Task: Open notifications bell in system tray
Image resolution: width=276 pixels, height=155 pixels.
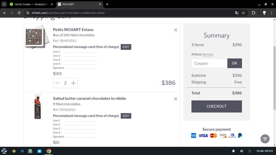Action: point(233,151)
